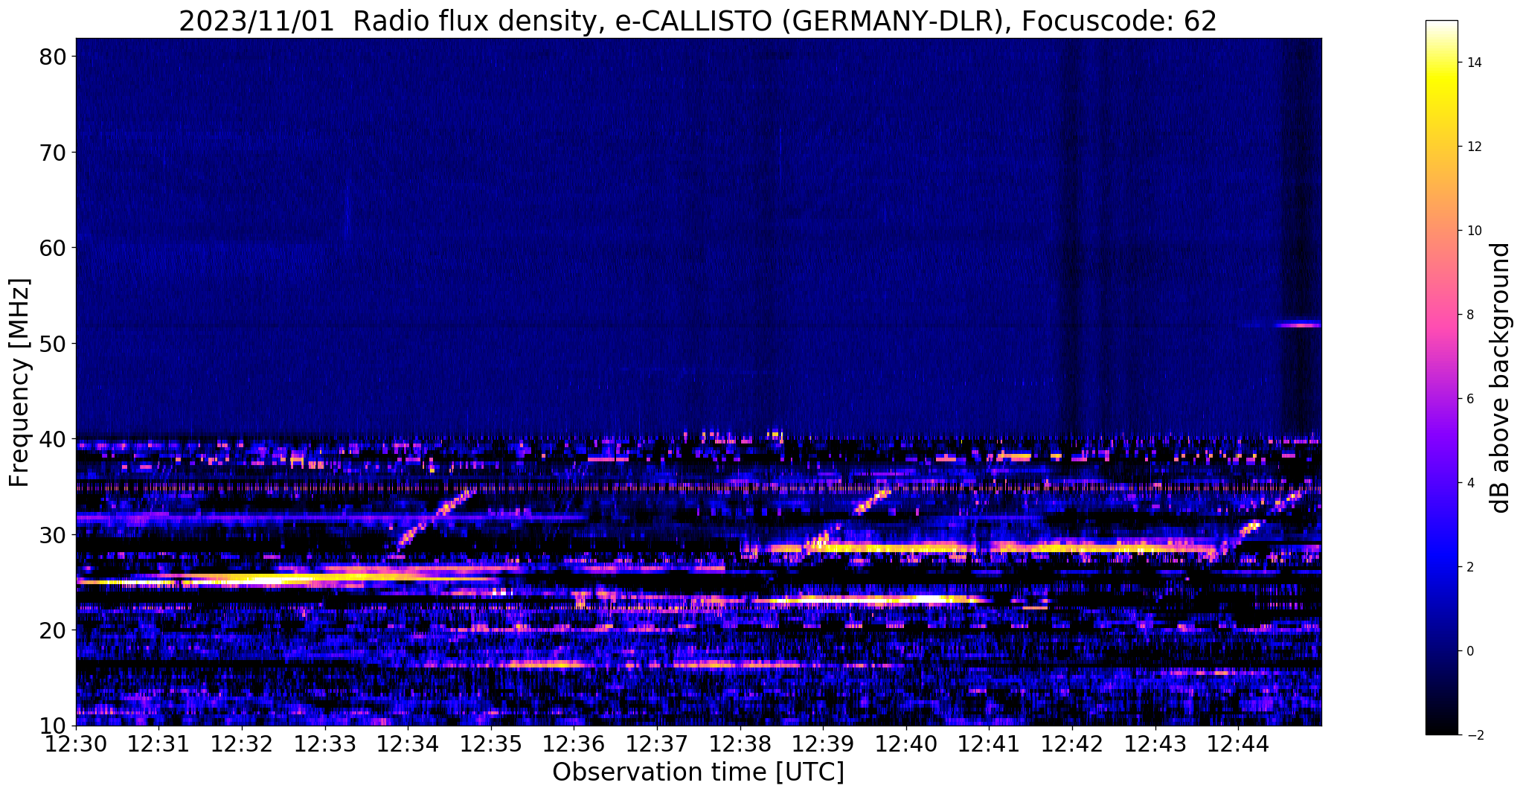1523x794 pixels.
Task: Click the 12:33 time tick label
Action: coord(325,743)
